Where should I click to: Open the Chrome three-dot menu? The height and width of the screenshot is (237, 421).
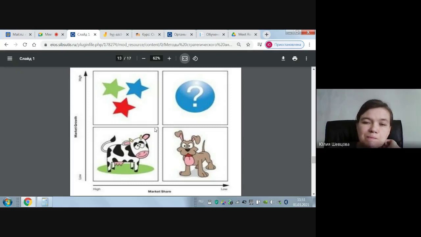click(x=310, y=44)
